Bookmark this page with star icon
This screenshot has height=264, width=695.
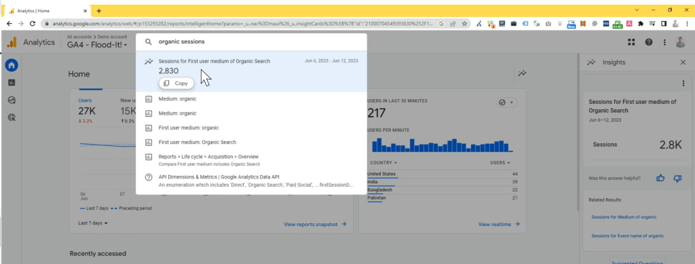464,24
